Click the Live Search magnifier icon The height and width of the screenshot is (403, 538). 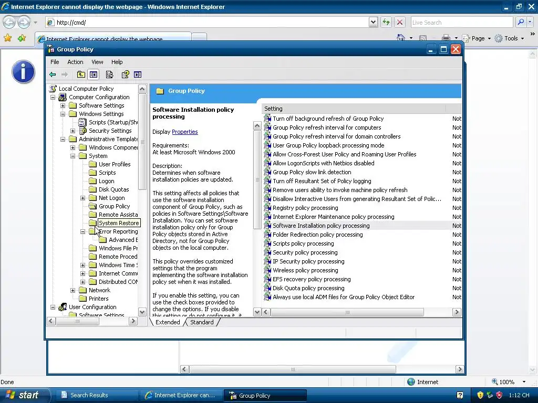(521, 22)
